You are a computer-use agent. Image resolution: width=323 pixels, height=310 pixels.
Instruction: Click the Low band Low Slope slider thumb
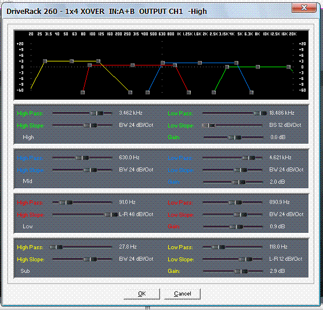[241, 215]
